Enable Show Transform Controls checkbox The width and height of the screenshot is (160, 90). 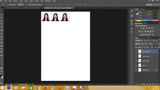pyautogui.click(x=27, y=4)
